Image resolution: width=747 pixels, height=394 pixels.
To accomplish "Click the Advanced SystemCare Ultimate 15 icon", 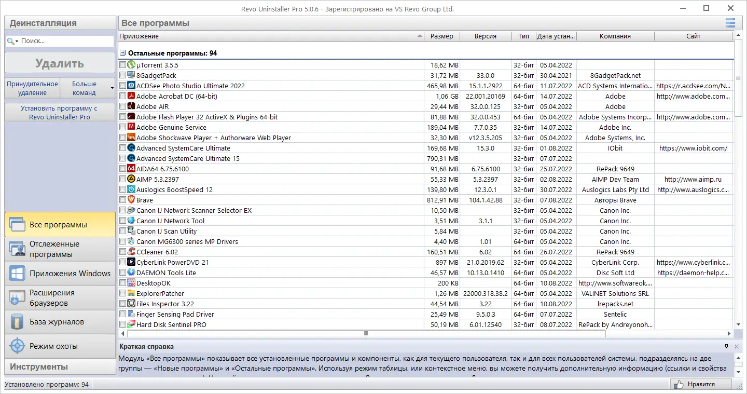I will [x=131, y=158].
